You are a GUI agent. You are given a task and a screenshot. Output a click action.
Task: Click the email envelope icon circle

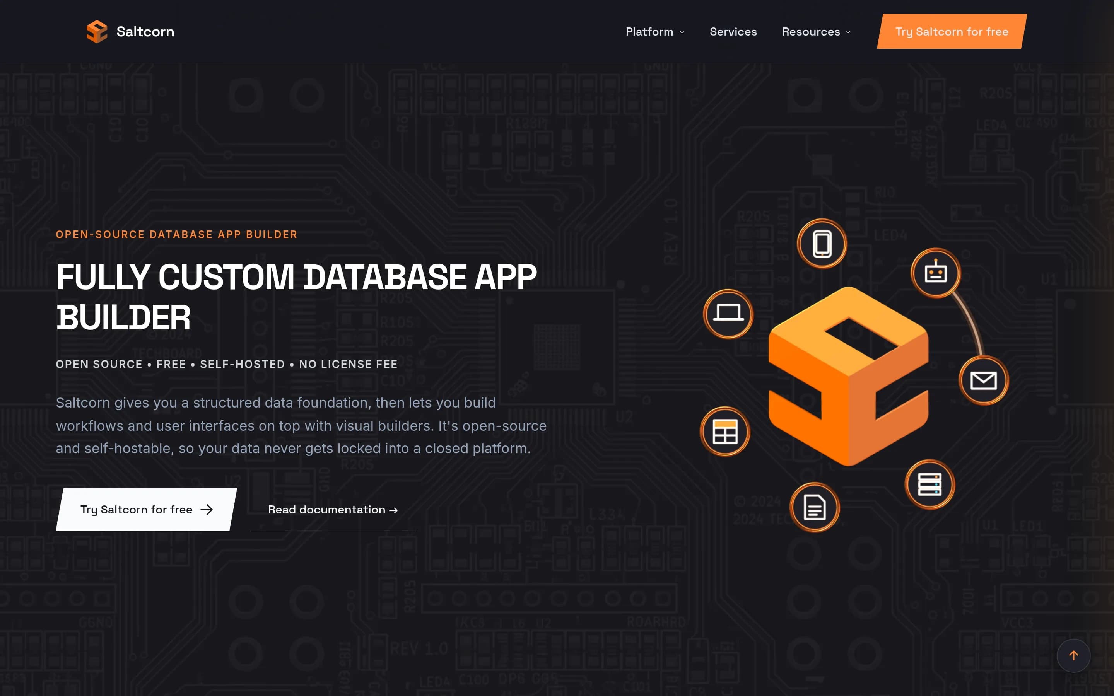983,380
